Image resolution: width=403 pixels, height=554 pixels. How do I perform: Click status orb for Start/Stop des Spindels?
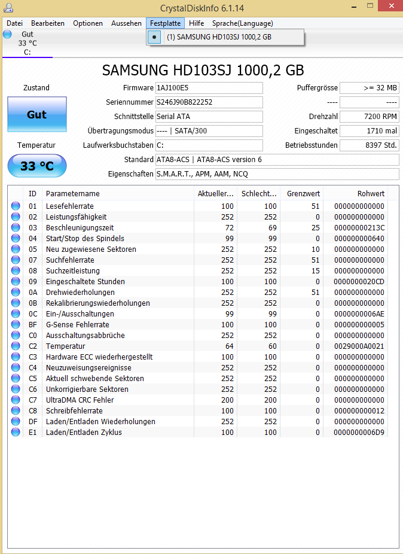coord(16,239)
